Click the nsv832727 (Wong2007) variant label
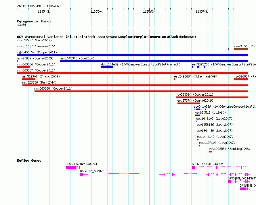 (x=35, y=40)
